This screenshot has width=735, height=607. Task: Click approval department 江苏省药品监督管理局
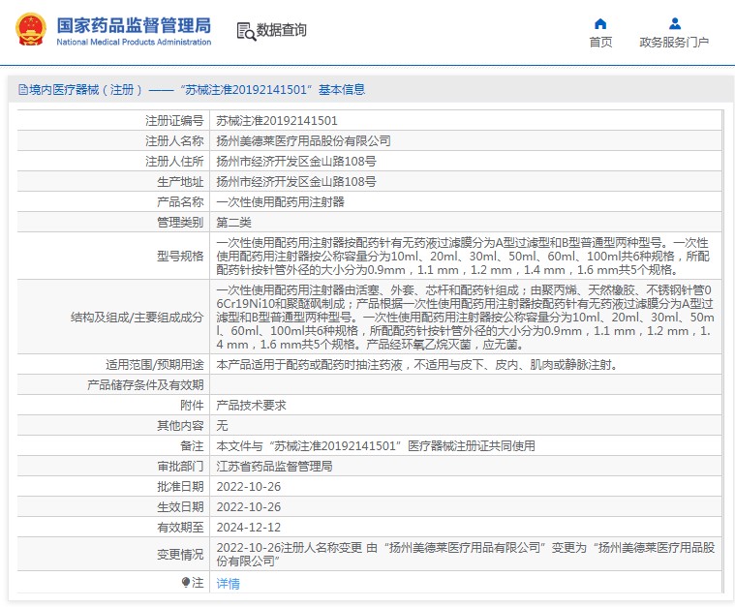tap(274, 467)
